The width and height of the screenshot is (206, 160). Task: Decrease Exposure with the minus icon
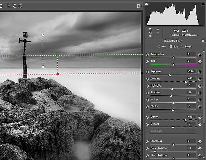coord(147,72)
